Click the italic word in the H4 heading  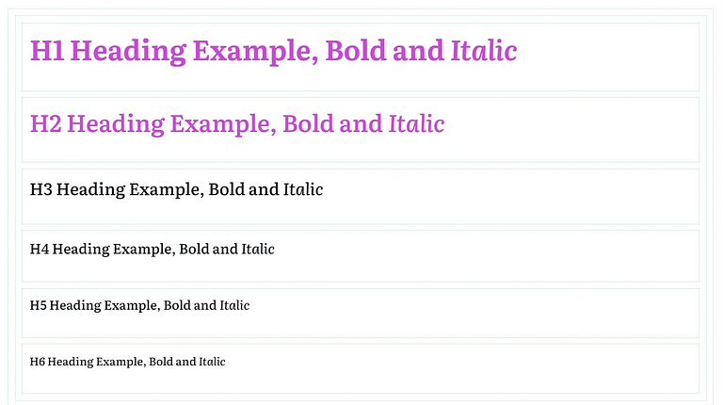click(x=258, y=250)
